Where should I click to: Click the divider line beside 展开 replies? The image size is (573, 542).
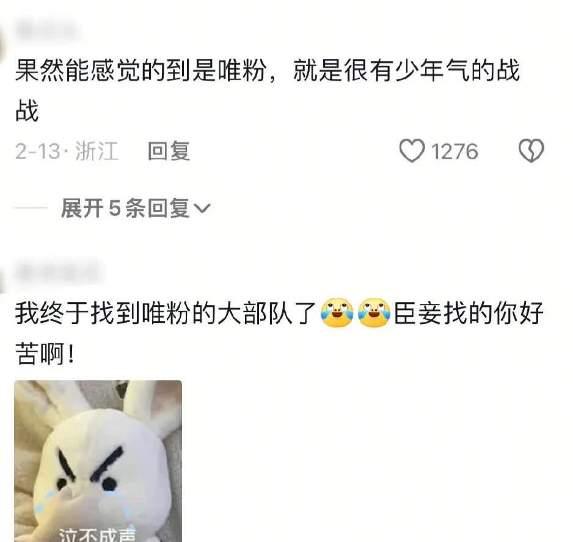point(31,208)
